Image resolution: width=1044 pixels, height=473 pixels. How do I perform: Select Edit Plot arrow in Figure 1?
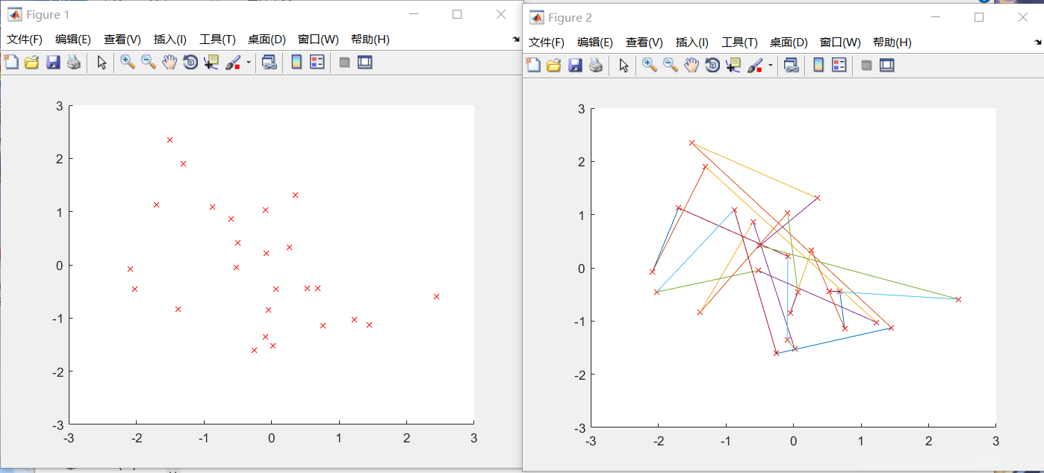[102, 63]
